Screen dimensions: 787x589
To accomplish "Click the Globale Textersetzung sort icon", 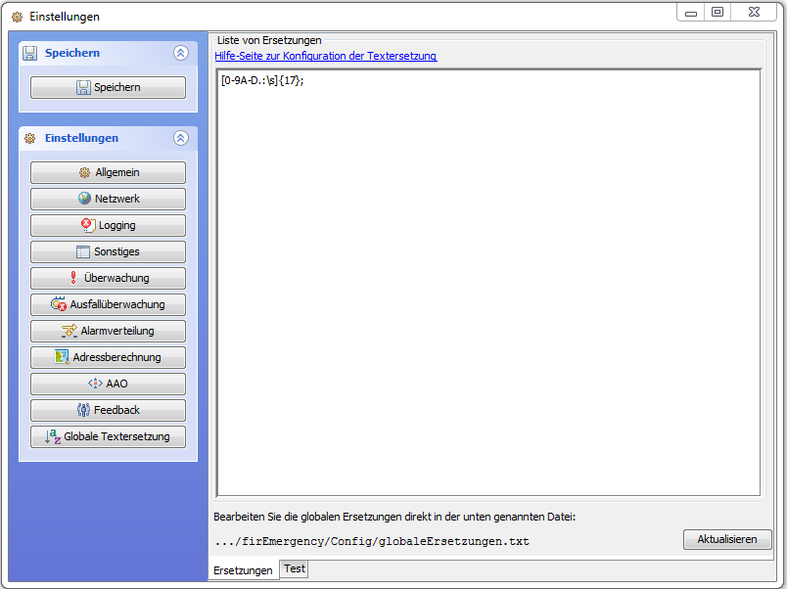I will coord(53,436).
